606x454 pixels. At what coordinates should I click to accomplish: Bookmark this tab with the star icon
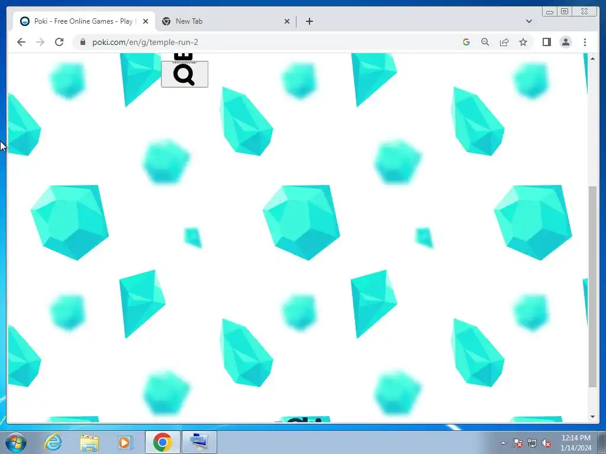click(523, 42)
